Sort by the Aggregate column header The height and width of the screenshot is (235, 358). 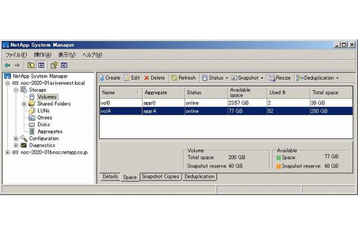pos(163,93)
